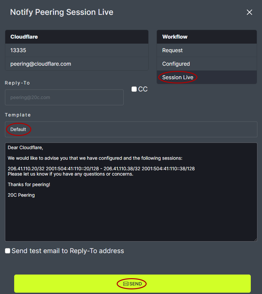Select the Request workflow step
Viewport: 262px width, 294px height.
[x=207, y=50]
